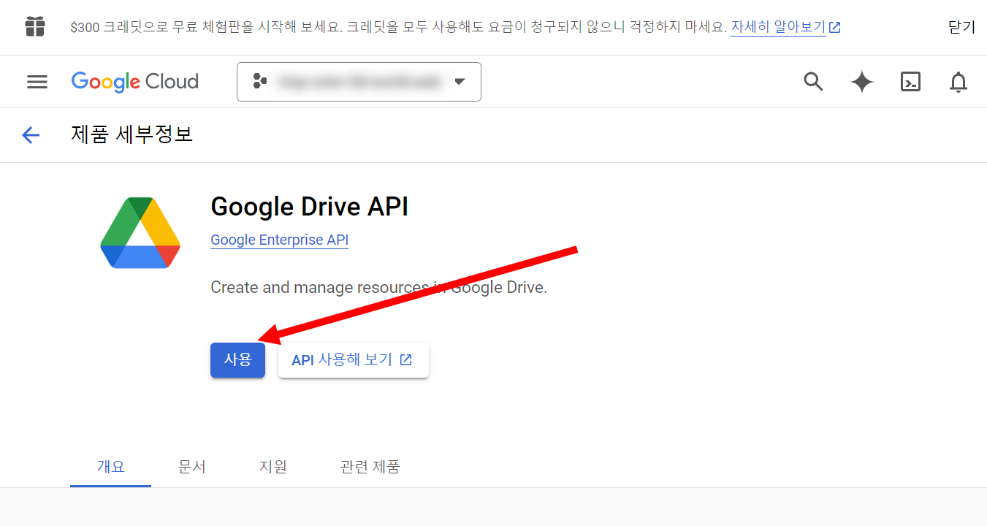Open the notifications bell
Screen dimensions: 987x526
[959, 82]
